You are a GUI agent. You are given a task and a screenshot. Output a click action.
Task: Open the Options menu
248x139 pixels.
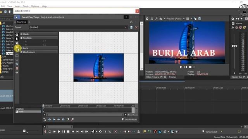35,6
